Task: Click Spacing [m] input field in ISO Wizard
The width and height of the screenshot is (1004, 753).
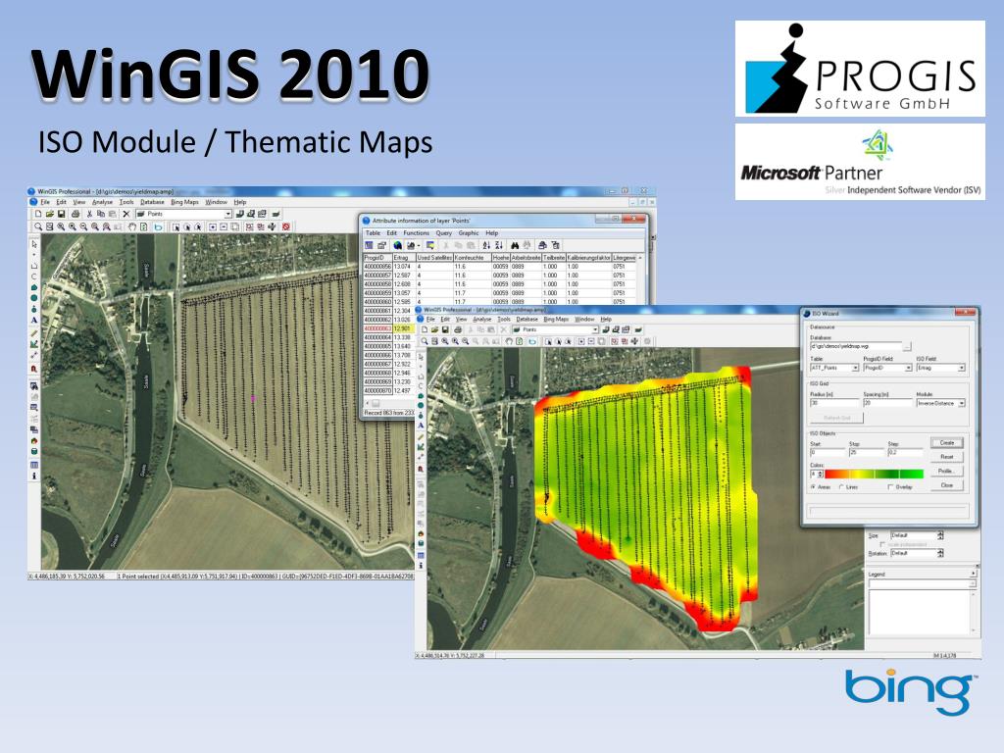Action: click(887, 403)
